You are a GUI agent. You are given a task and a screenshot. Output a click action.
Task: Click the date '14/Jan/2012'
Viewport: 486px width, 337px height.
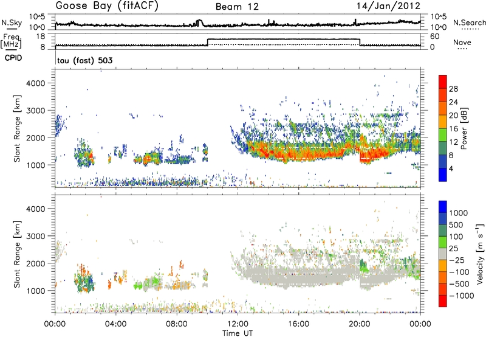click(388, 6)
